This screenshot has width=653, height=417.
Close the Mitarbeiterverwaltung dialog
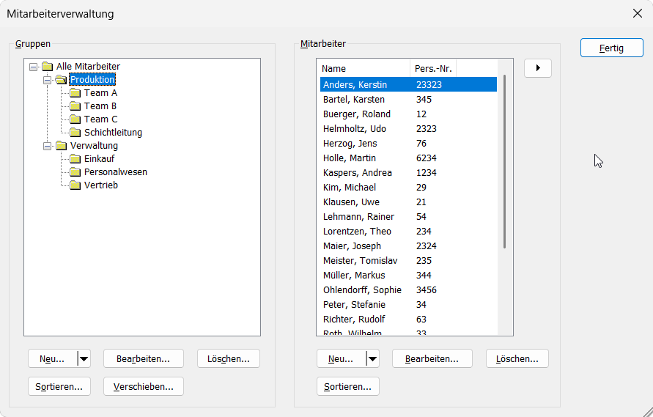pyautogui.click(x=637, y=13)
